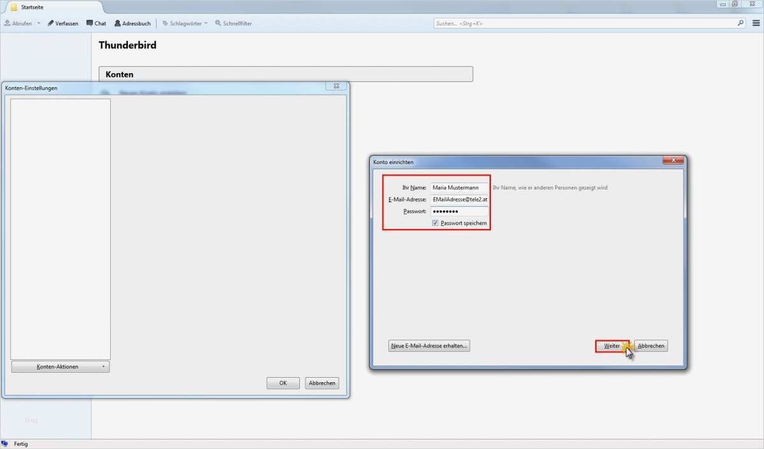Click Abbrechen in Konten-Einstellungen window
The height and width of the screenshot is (449, 764).
pyautogui.click(x=322, y=383)
